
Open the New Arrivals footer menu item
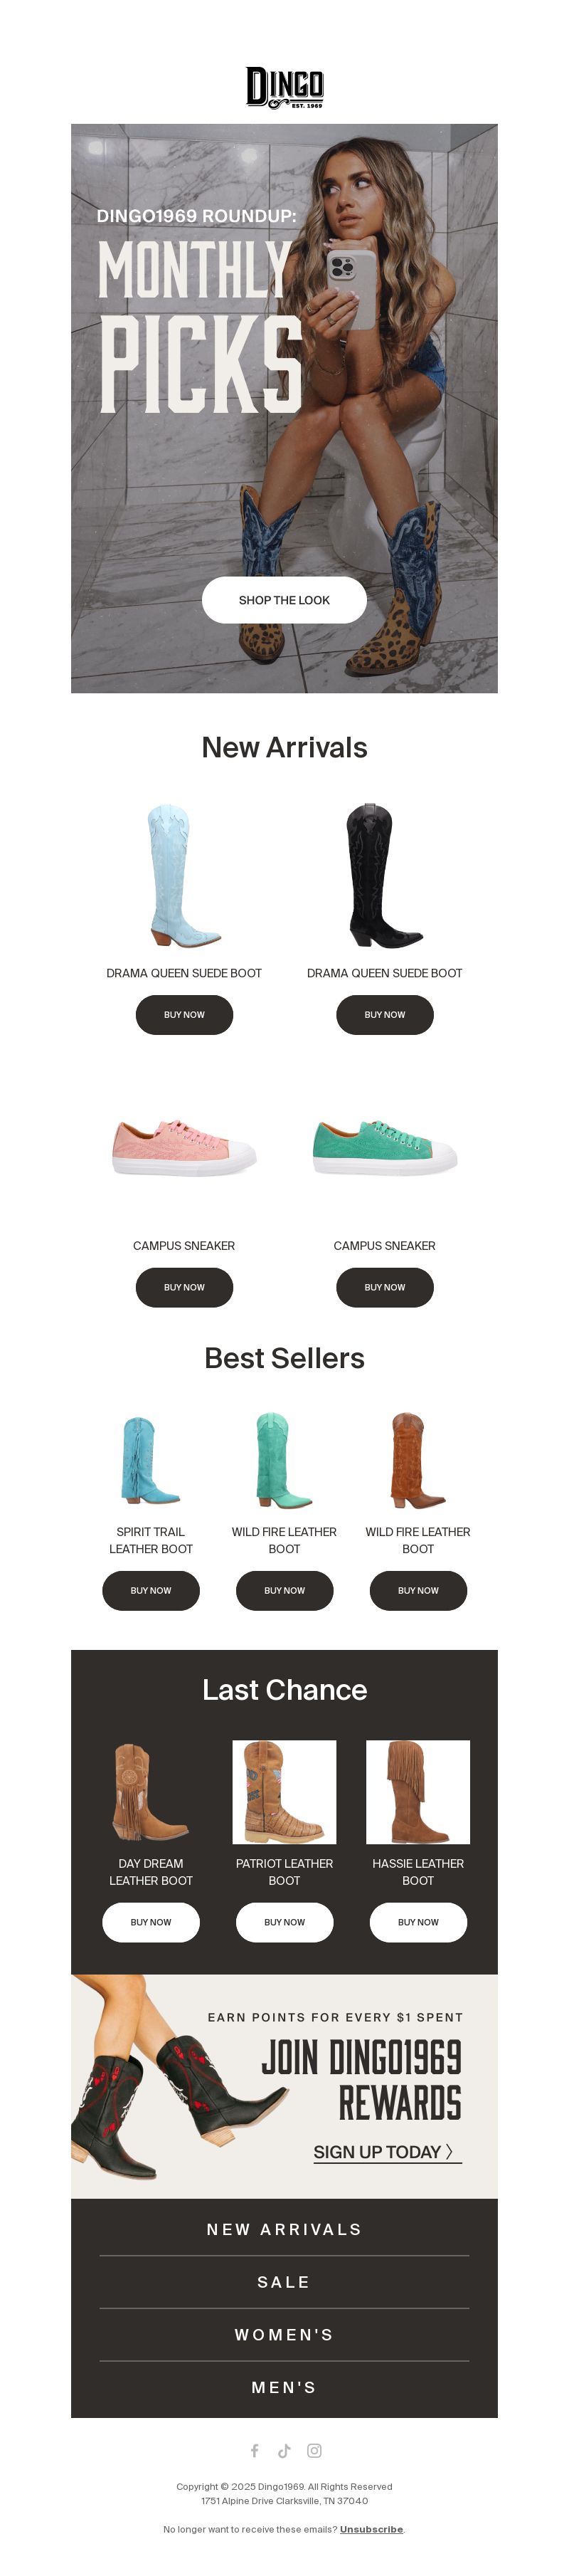(284, 2230)
